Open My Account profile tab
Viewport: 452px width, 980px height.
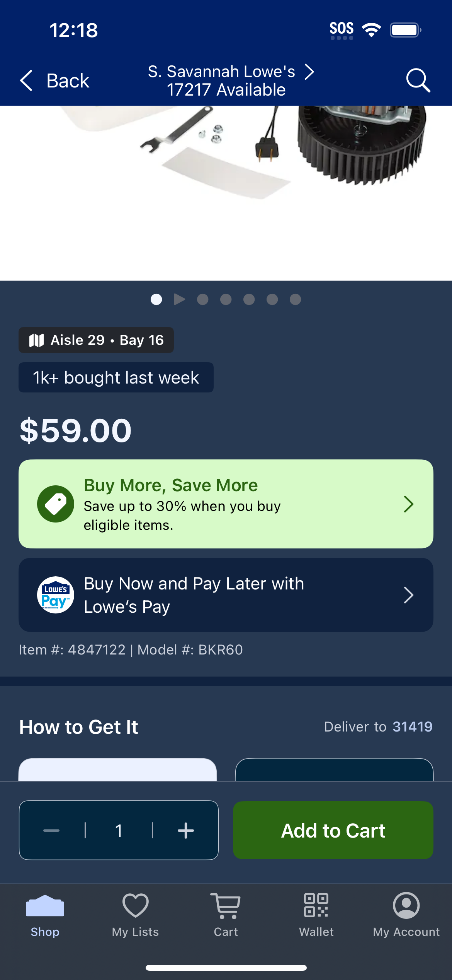[x=406, y=915]
